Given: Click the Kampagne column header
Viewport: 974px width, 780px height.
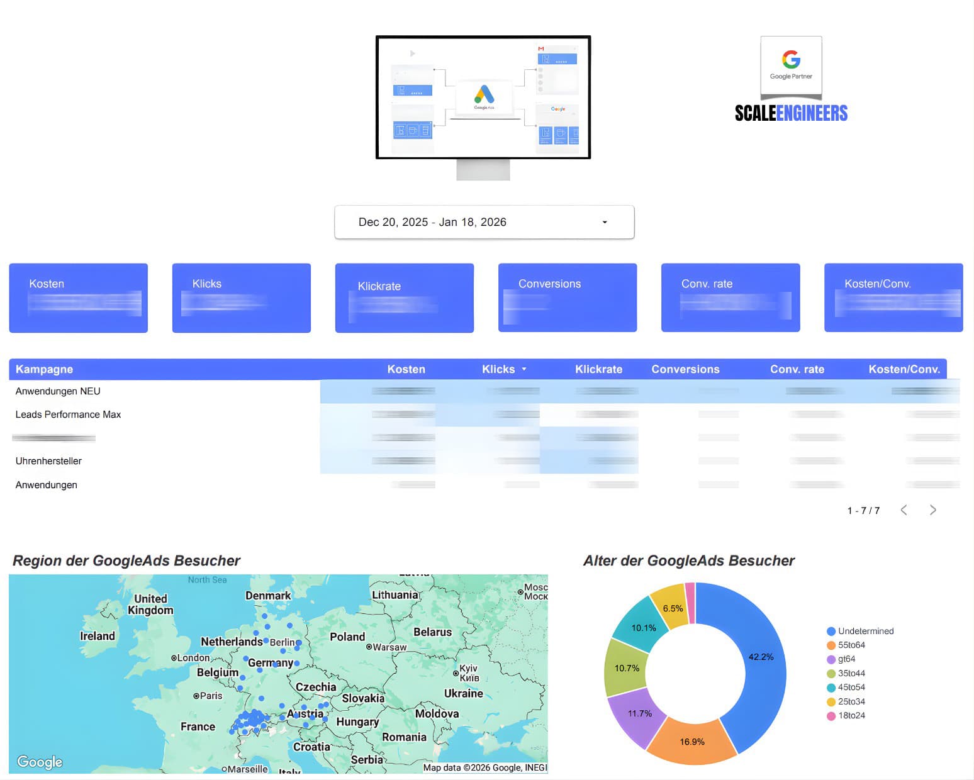Looking at the screenshot, I should coord(44,369).
